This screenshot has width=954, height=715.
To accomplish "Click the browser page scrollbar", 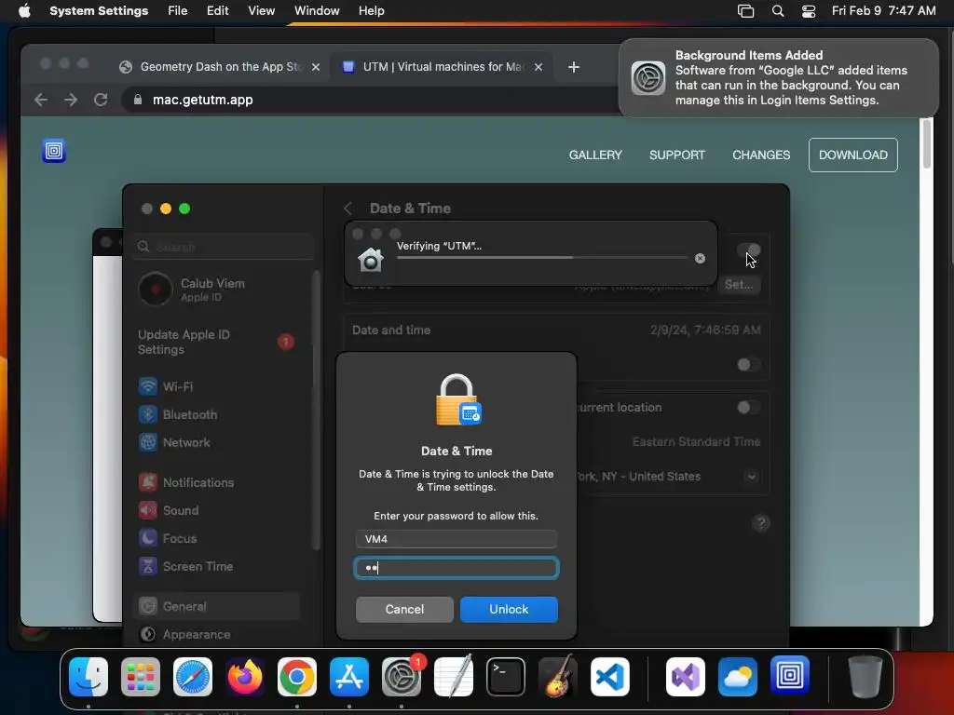I will pos(927,143).
